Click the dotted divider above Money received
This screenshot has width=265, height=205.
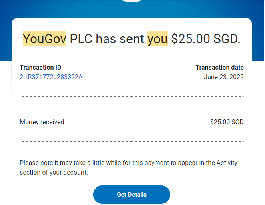(x=131, y=96)
